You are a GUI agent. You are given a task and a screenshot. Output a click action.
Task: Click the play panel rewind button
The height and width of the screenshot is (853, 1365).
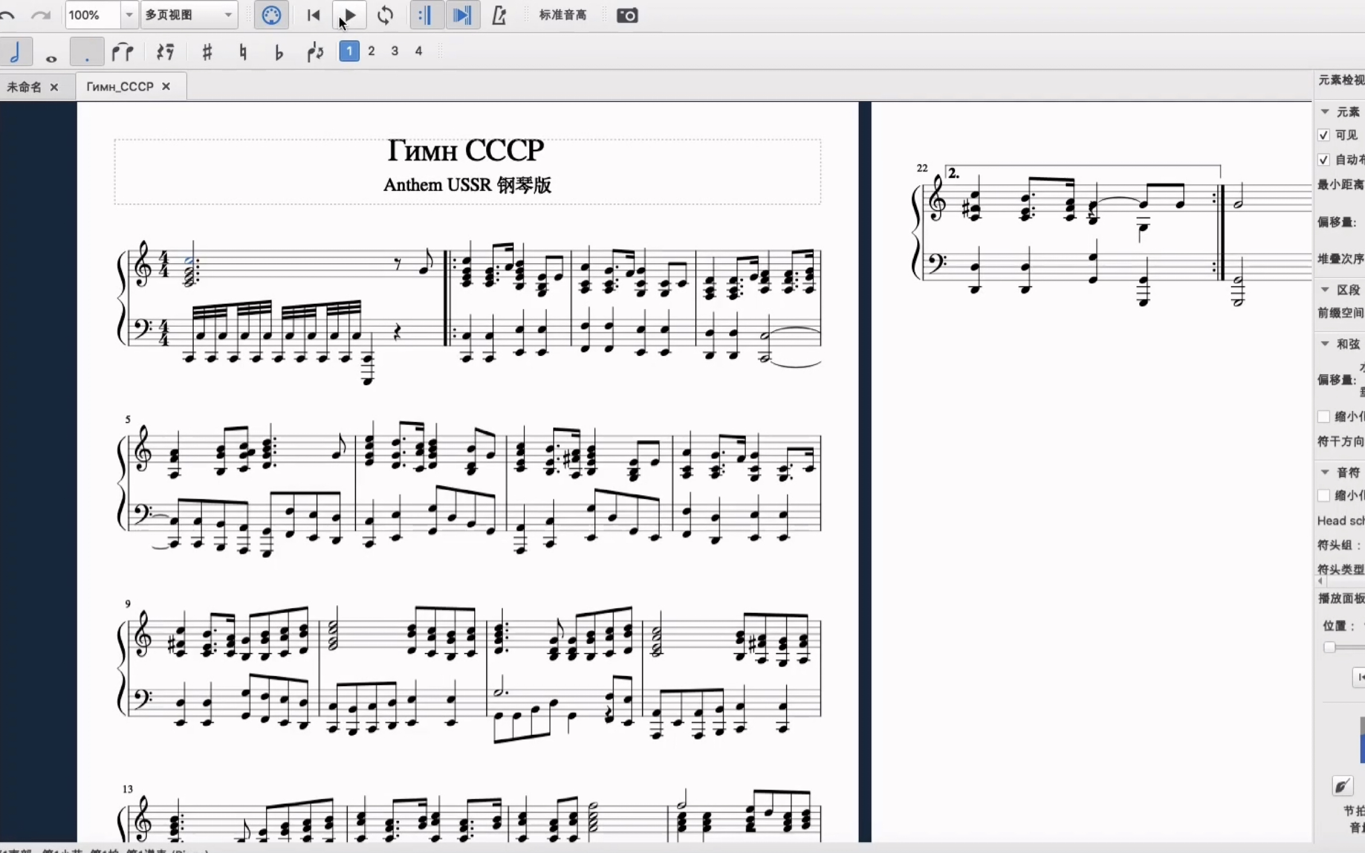click(1359, 678)
